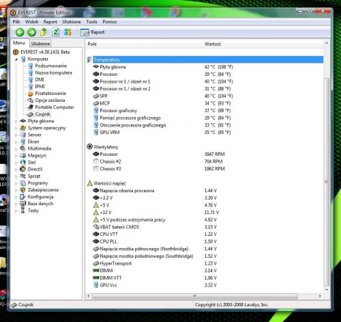
Task: Click the Zabezpieczenia shield icon
Action: click(x=23, y=190)
